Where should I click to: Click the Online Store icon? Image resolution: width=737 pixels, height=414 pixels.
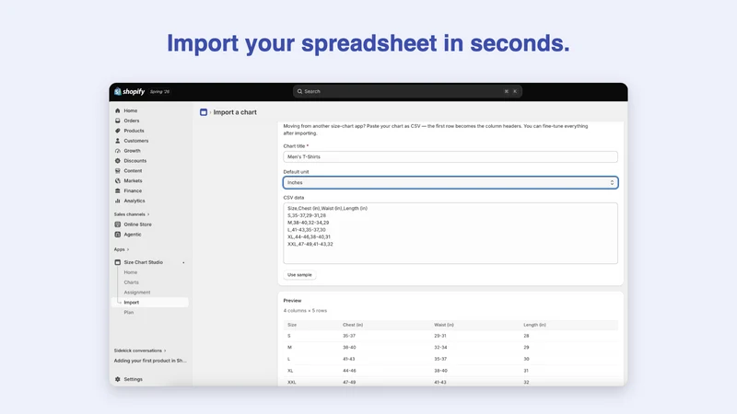(118, 224)
